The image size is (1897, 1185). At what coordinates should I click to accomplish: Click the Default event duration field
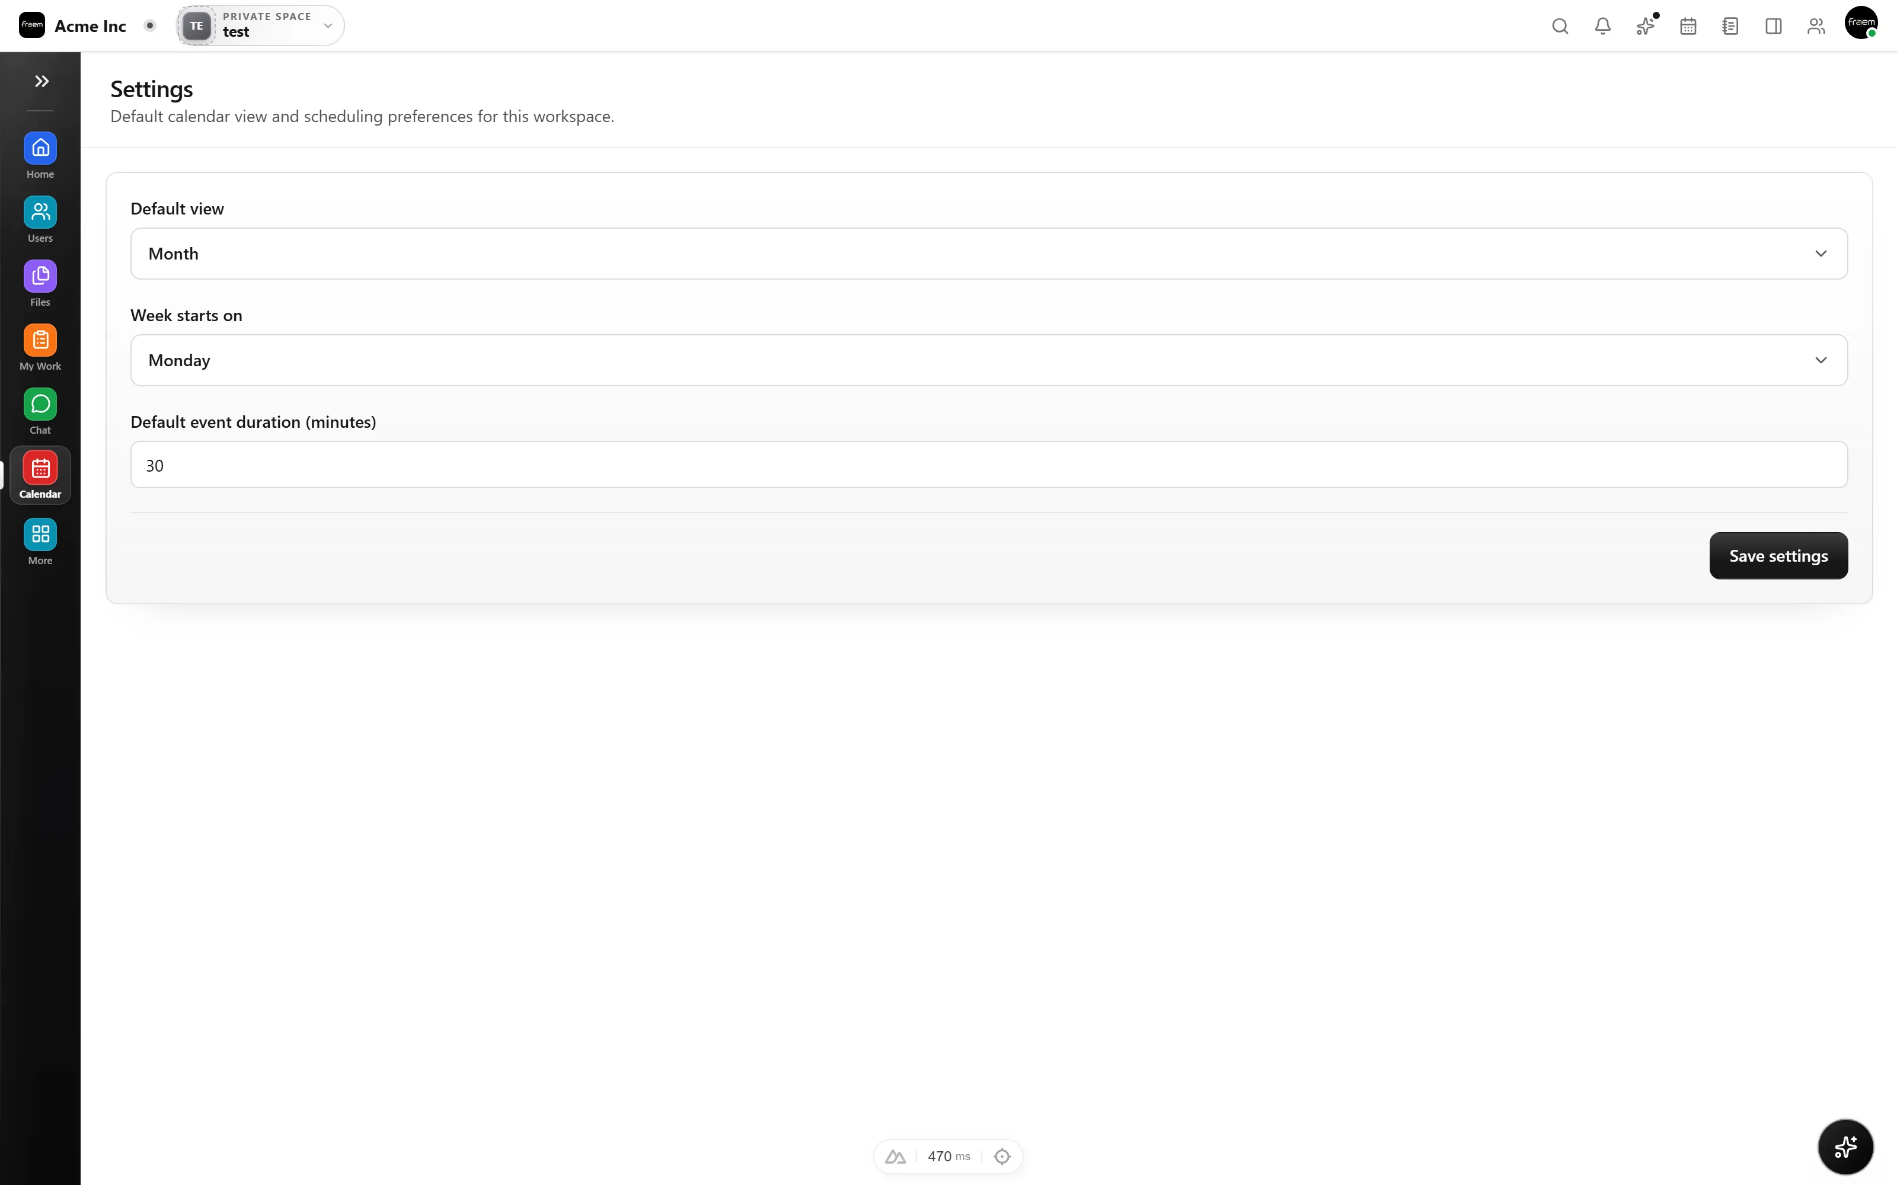click(988, 465)
